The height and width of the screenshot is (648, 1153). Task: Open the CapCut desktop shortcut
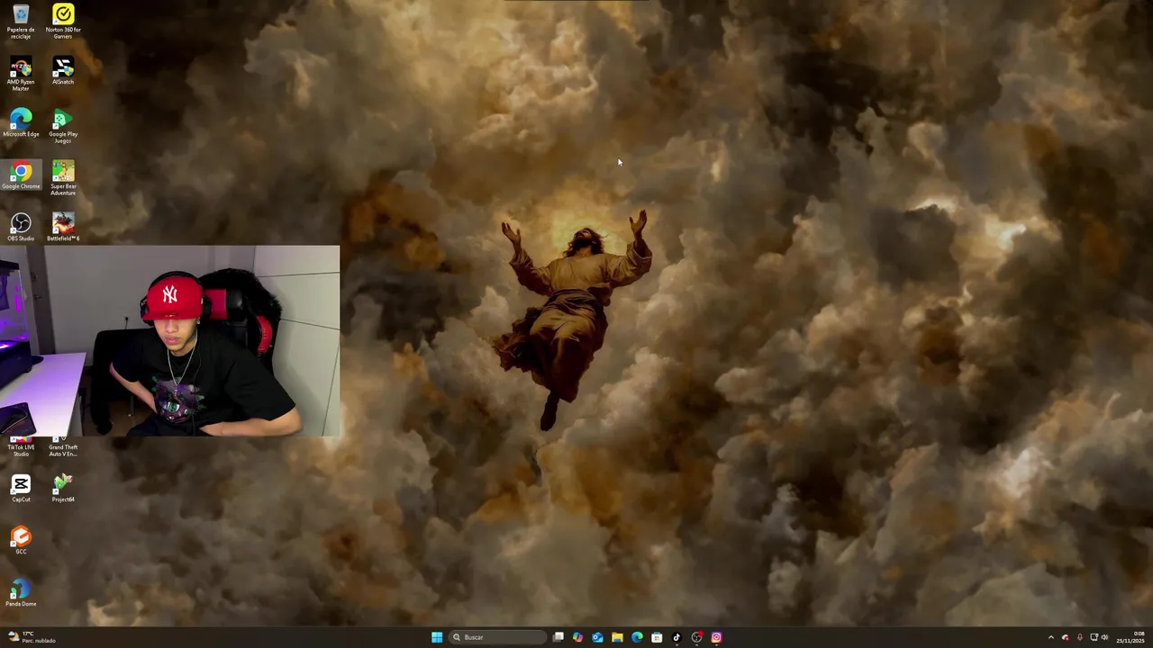point(21,489)
